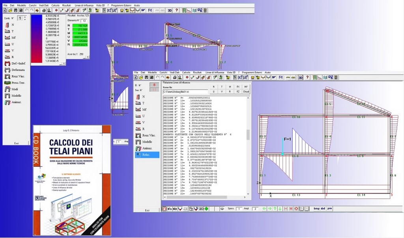Click the green left arrow in the bottom toolbar

click(264, 209)
